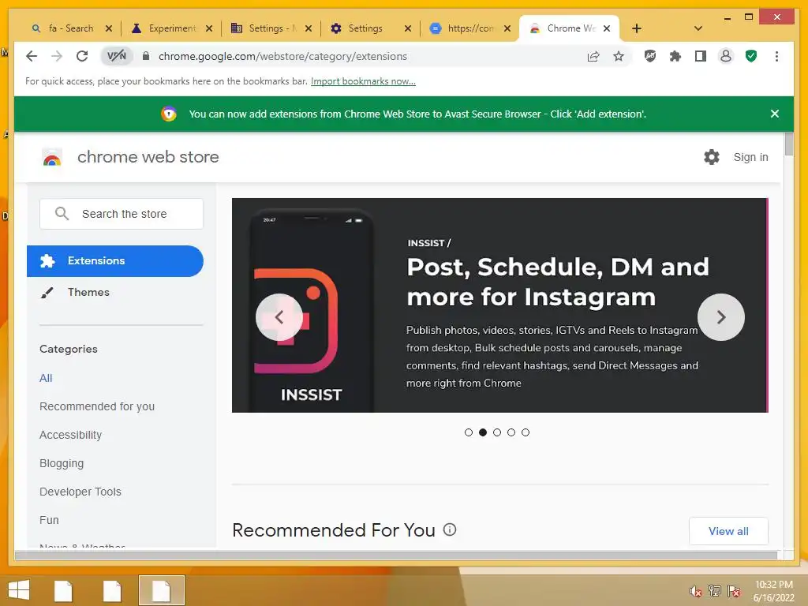Close the Experiments tab
The width and height of the screenshot is (808, 606).
208,28
